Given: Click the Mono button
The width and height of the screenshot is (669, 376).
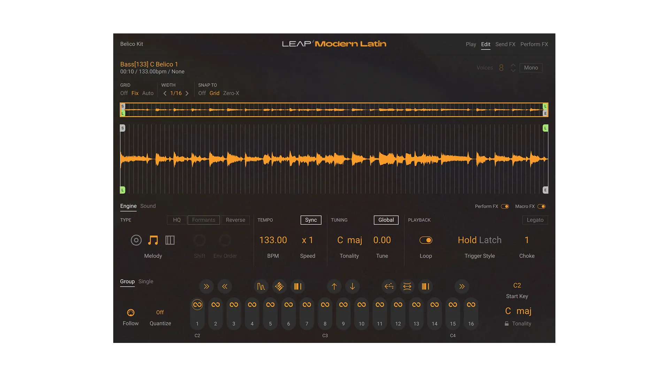Looking at the screenshot, I should [x=531, y=68].
